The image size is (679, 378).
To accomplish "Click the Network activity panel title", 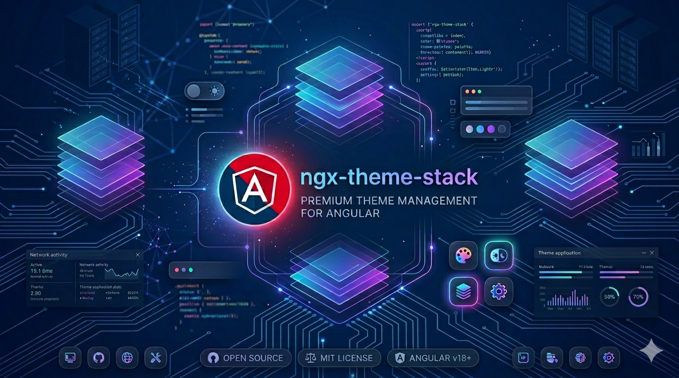I will click(x=48, y=254).
